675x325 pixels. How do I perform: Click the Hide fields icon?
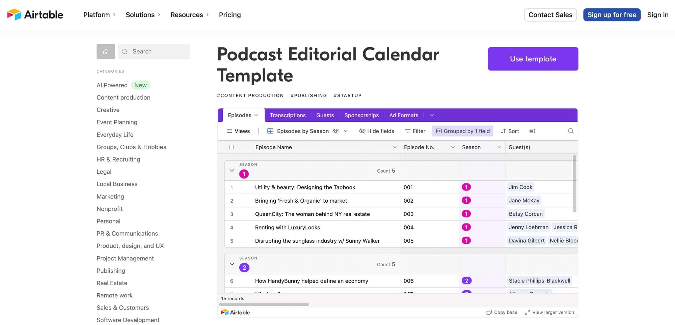click(362, 131)
